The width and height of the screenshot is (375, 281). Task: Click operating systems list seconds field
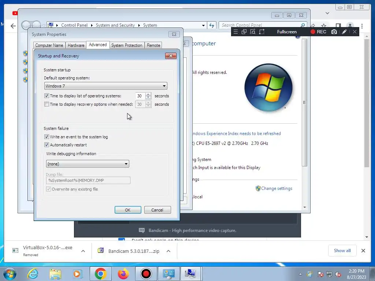(140, 96)
